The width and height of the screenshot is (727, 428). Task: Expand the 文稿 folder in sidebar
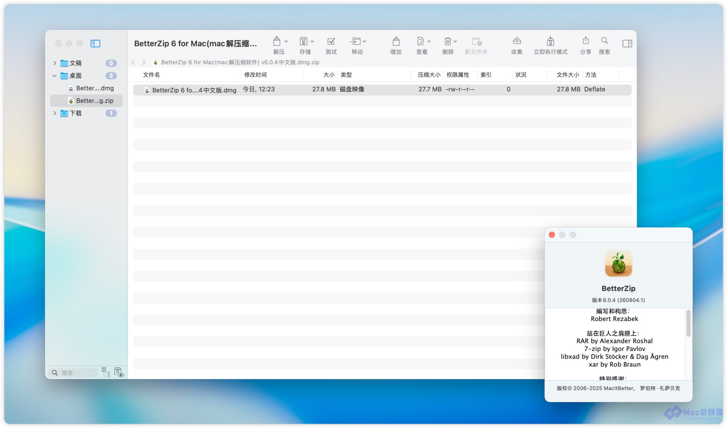click(x=55, y=63)
